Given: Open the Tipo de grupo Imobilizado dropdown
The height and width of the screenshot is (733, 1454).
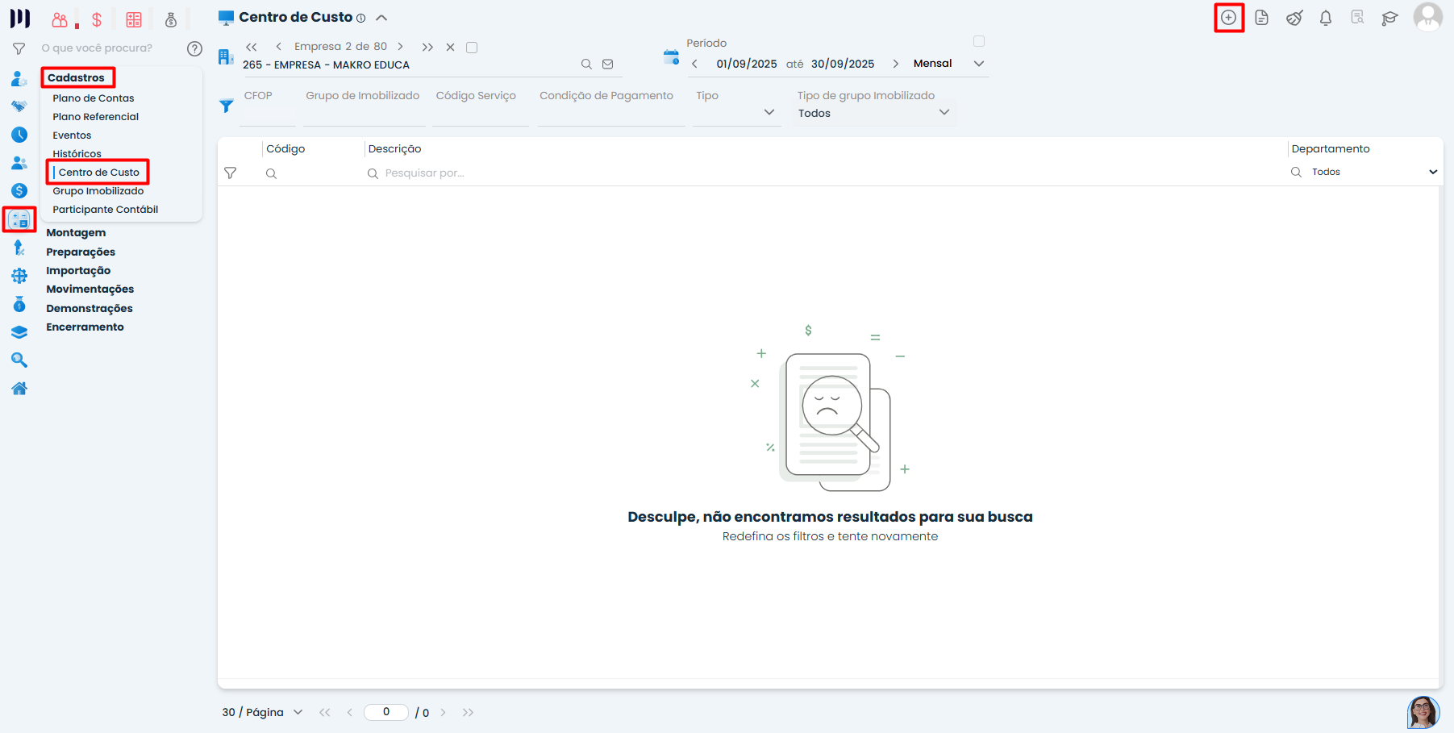Looking at the screenshot, I should coord(944,113).
